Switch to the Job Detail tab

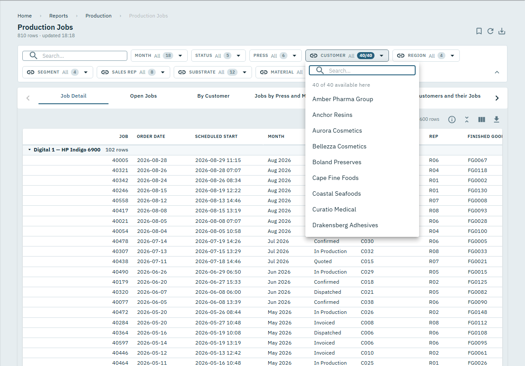pos(73,96)
